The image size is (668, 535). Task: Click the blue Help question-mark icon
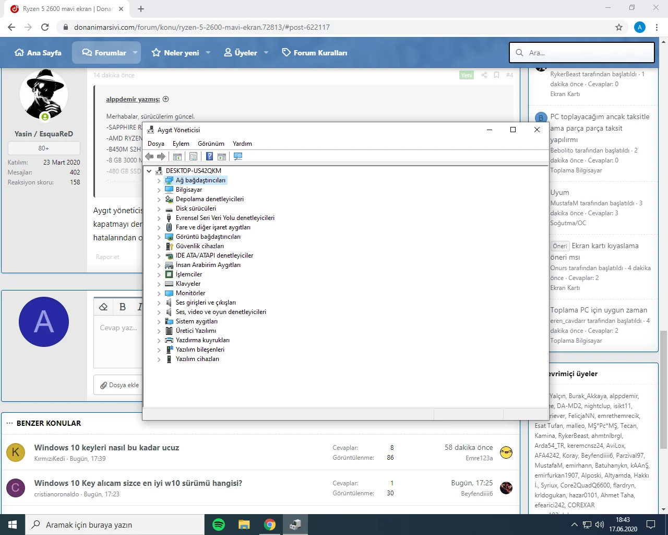[x=209, y=156]
